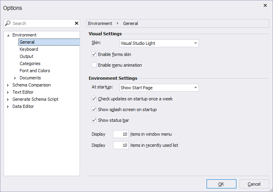Click the breadcrumb arrow after Environment
Image resolution: width=273 pixels, height=192 pixels.
coord(118,23)
